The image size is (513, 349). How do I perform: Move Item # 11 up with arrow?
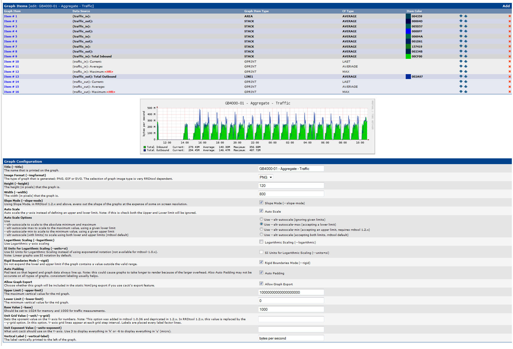466,66
